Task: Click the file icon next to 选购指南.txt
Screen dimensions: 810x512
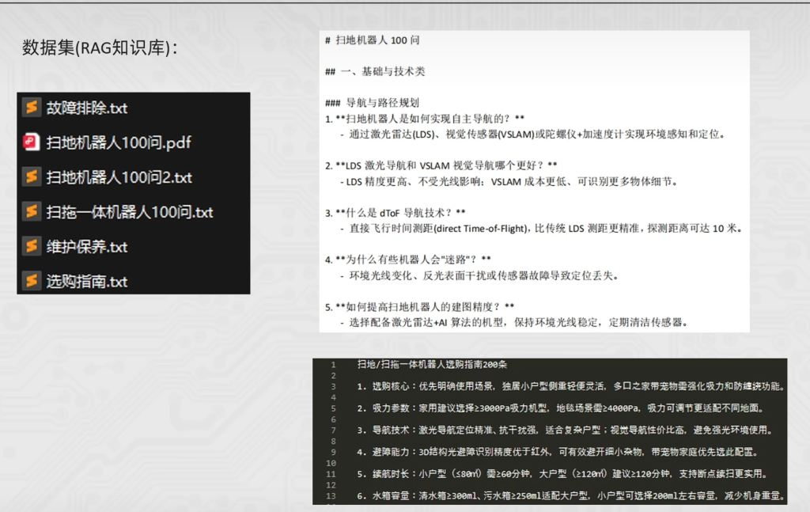Action: pyautogui.click(x=30, y=281)
